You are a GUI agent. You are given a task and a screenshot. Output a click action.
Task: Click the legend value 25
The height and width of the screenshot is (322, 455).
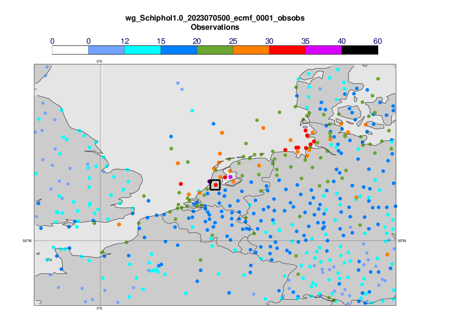(233, 41)
